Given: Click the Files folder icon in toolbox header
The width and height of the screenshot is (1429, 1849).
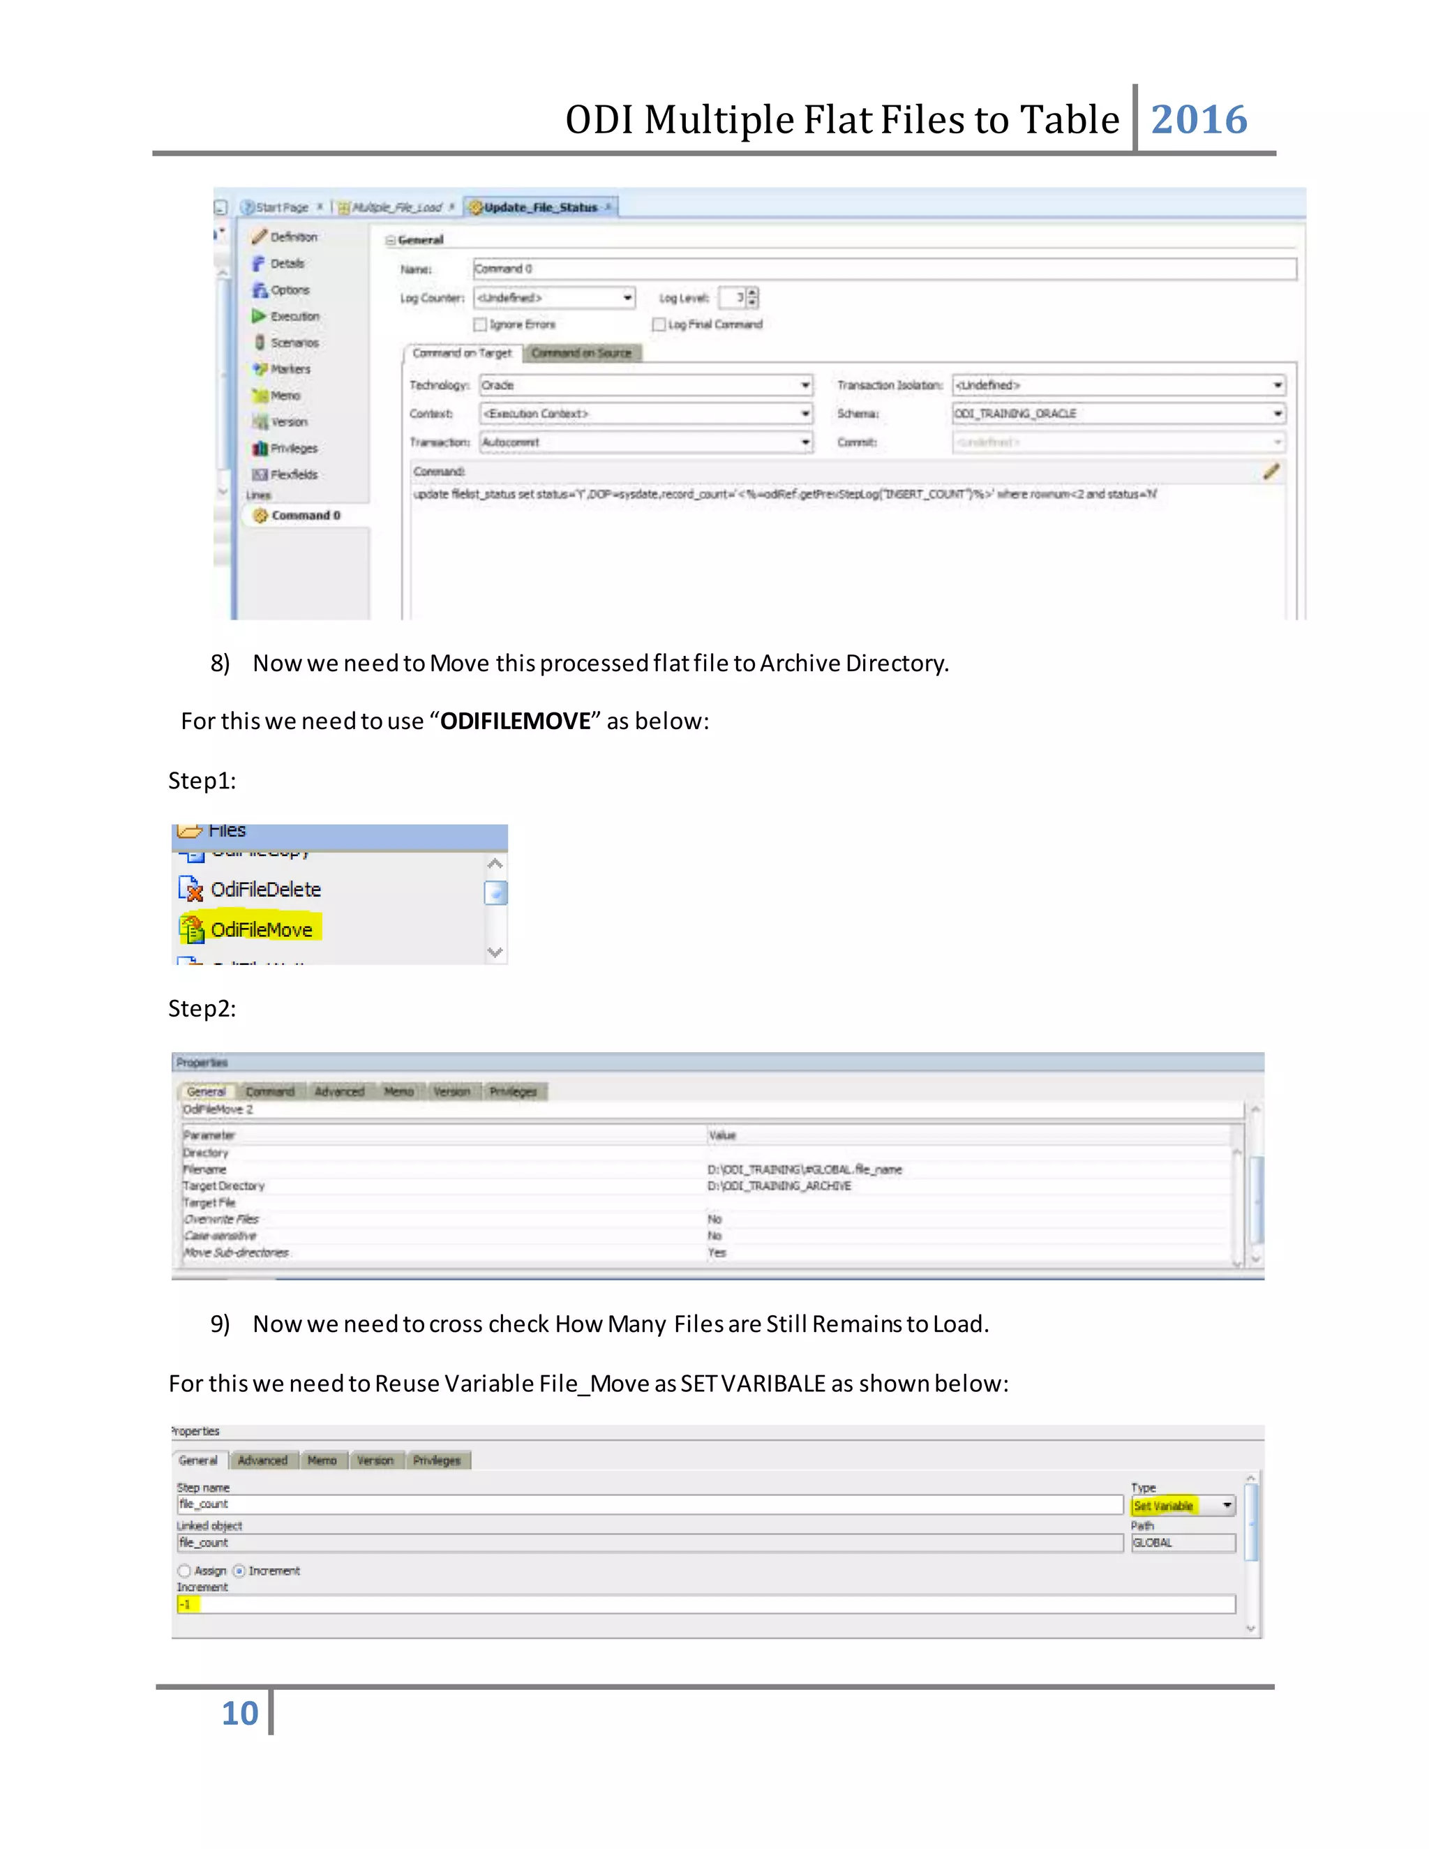Looking at the screenshot, I should point(190,830).
